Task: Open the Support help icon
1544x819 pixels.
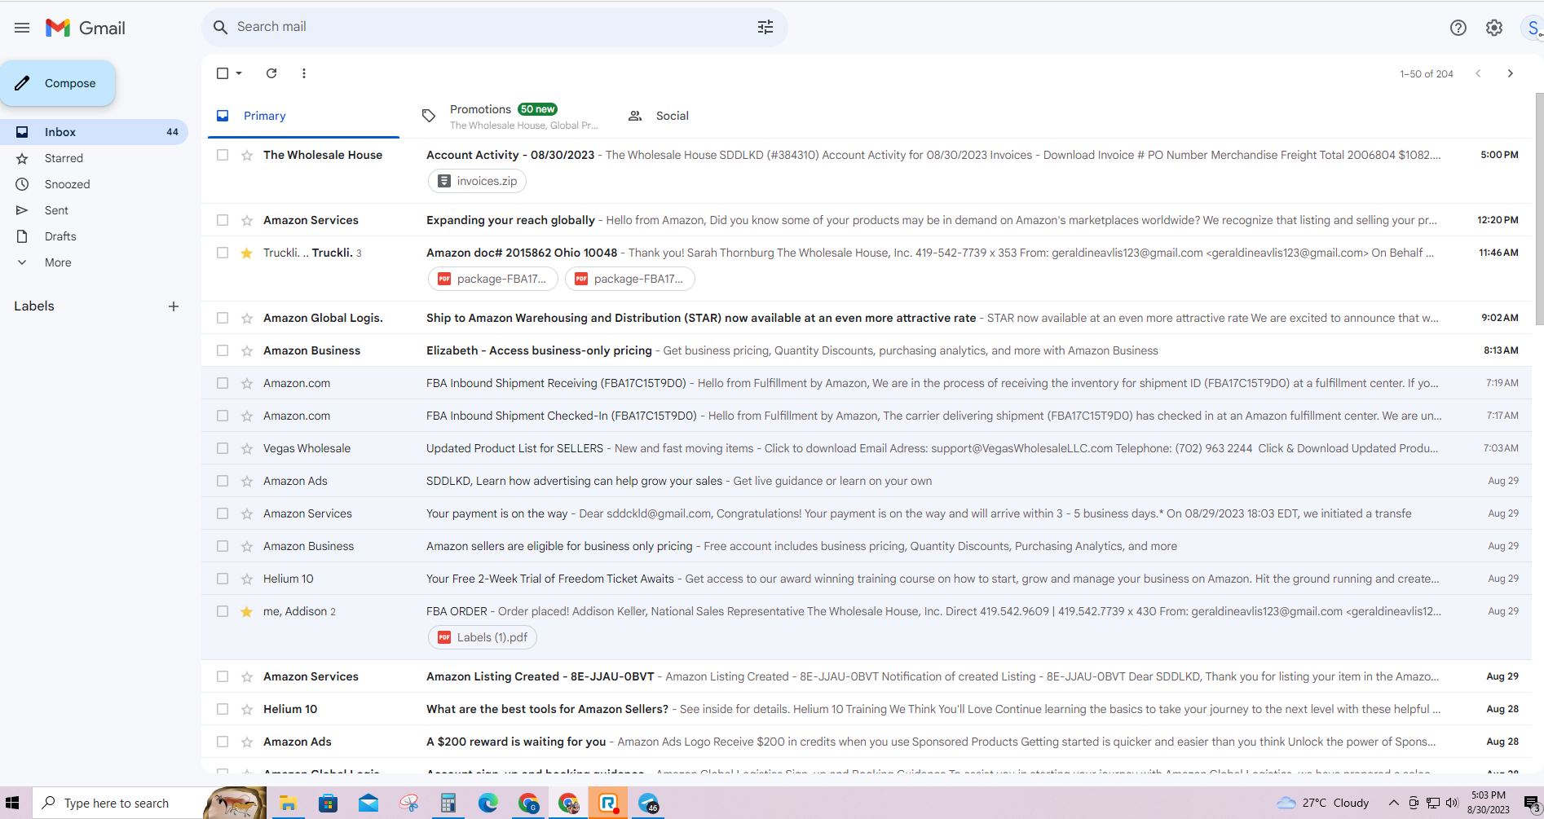Action: tap(1458, 28)
